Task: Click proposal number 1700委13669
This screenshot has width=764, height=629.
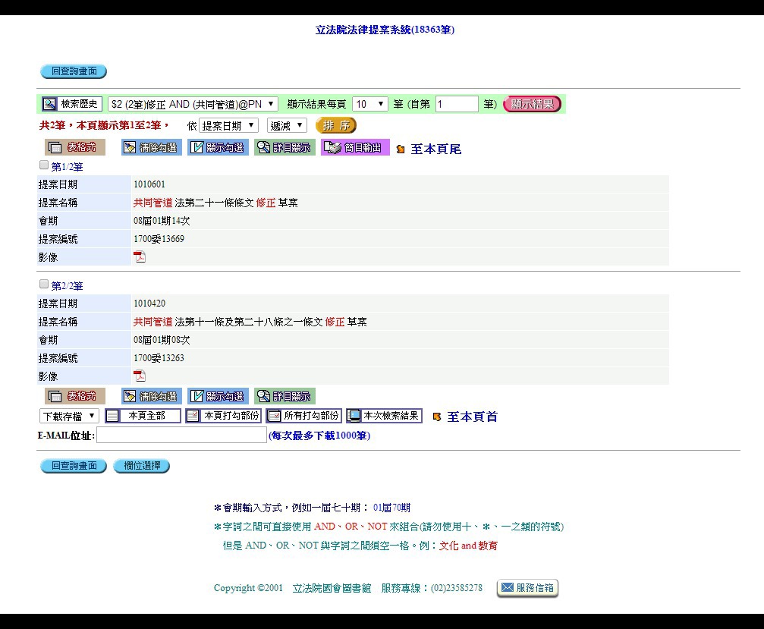Action: [x=159, y=239]
